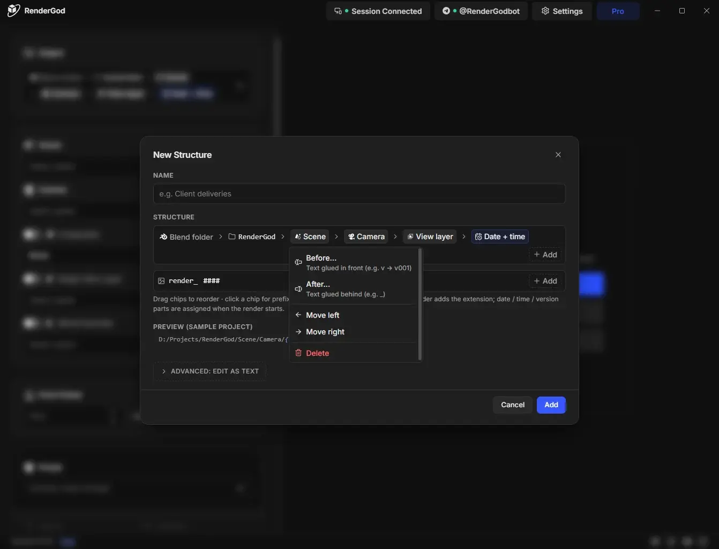Click the render_ filename text chip
Image resolution: width=719 pixels, height=549 pixels.
[x=183, y=281]
